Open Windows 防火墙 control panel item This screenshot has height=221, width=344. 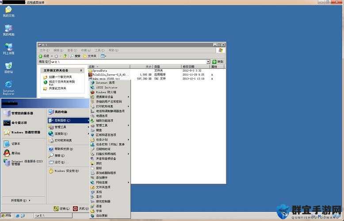click(x=110, y=92)
